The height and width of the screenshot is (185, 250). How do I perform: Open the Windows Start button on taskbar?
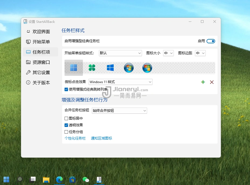click(x=6, y=180)
